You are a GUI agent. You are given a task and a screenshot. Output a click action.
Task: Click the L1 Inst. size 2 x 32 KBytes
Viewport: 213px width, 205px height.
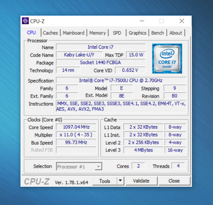(143, 135)
